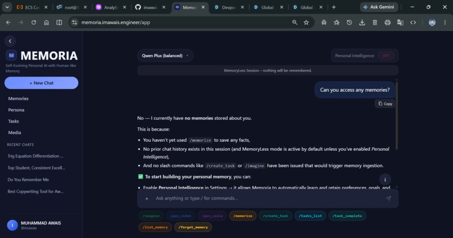Go forward in browser history
The width and height of the screenshot is (453, 238).
tap(21, 23)
